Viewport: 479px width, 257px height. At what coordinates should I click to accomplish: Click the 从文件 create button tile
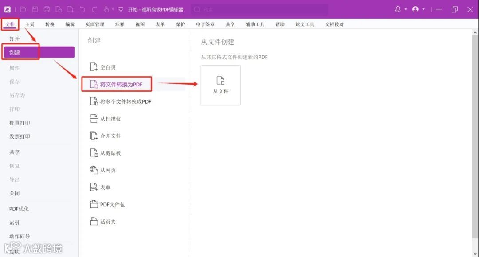coord(220,85)
